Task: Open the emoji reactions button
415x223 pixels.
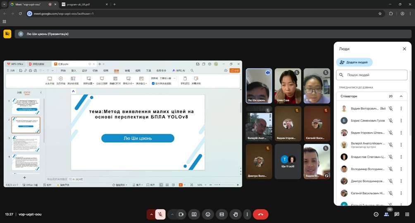Action: [208, 214]
